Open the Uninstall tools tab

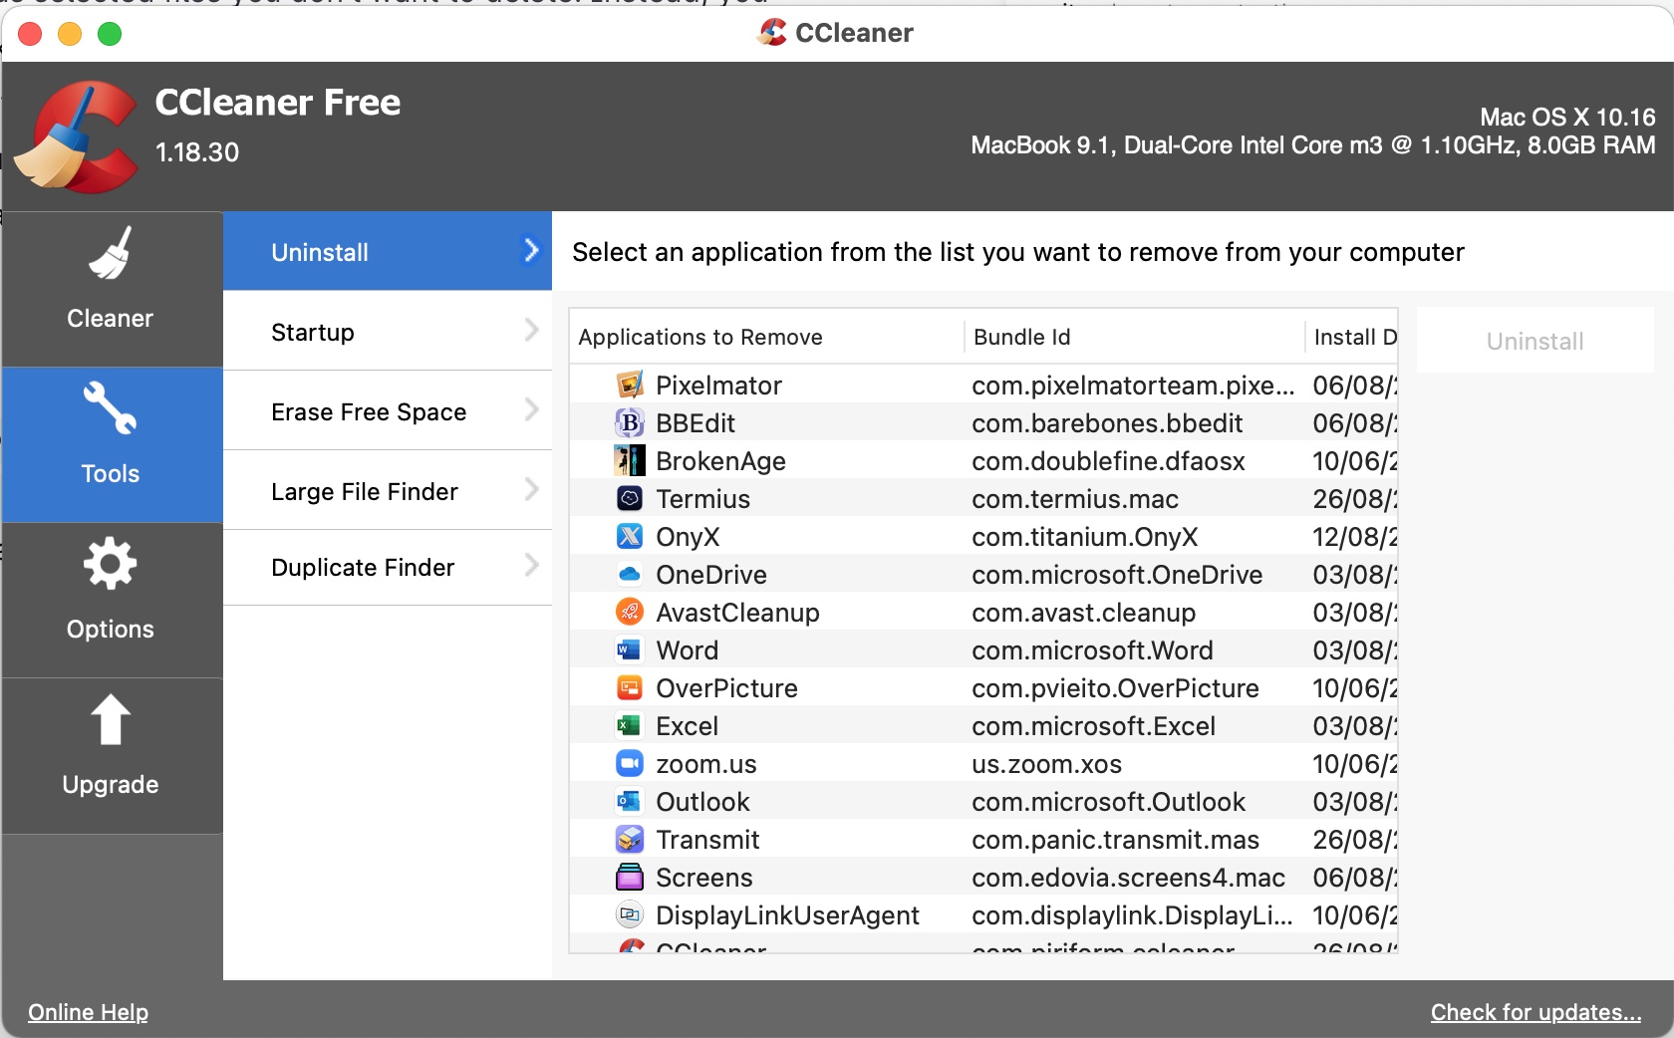(x=388, y=251)
